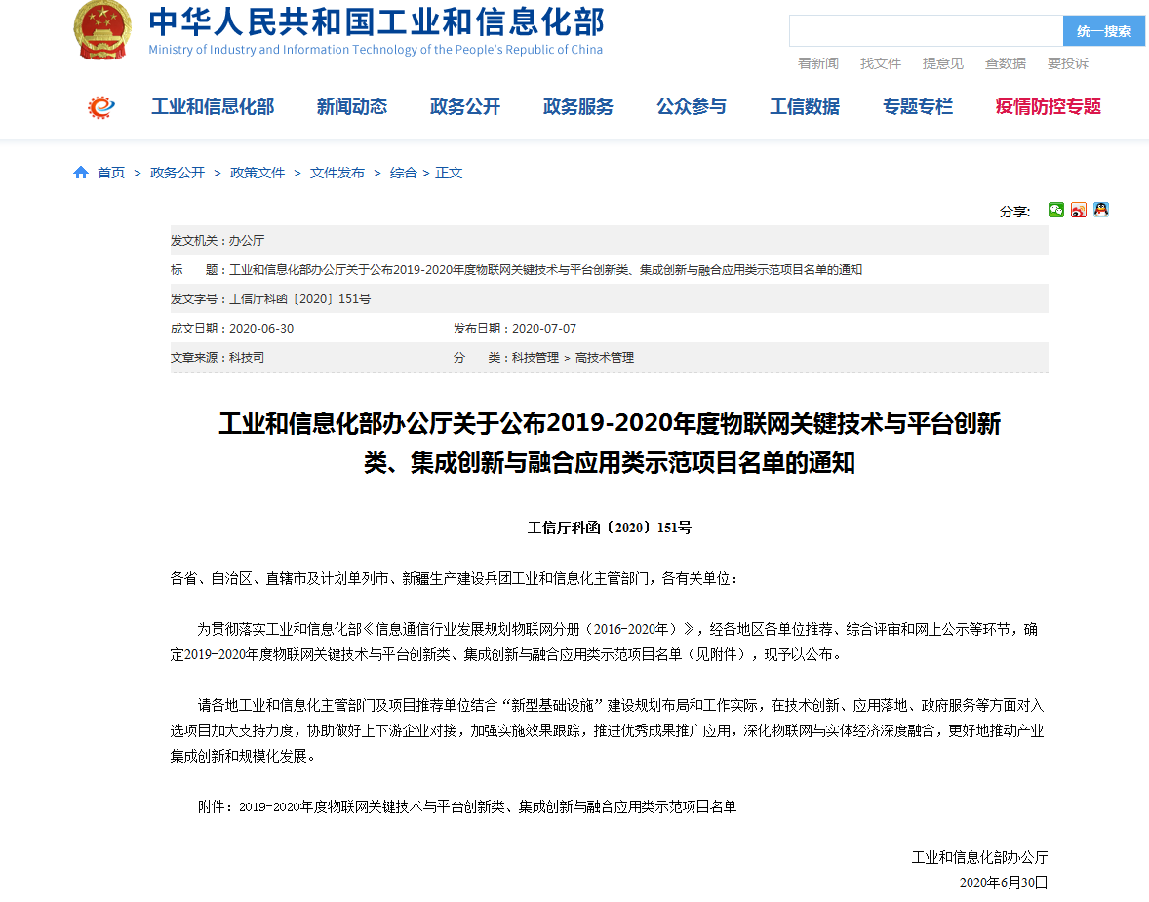Click 正文 in breadcrumb

click(x=449, y=173)
